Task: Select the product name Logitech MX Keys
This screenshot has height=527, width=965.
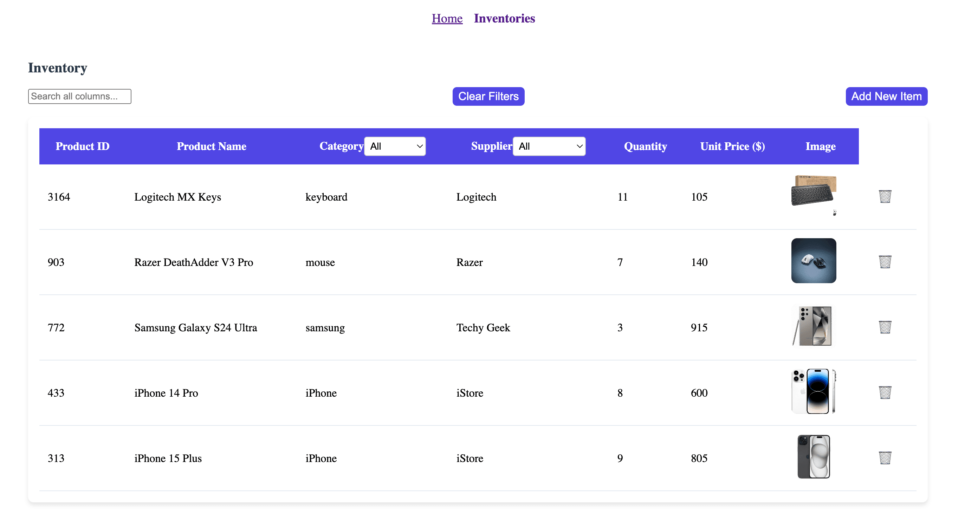Action: click(x=177, y=197)
